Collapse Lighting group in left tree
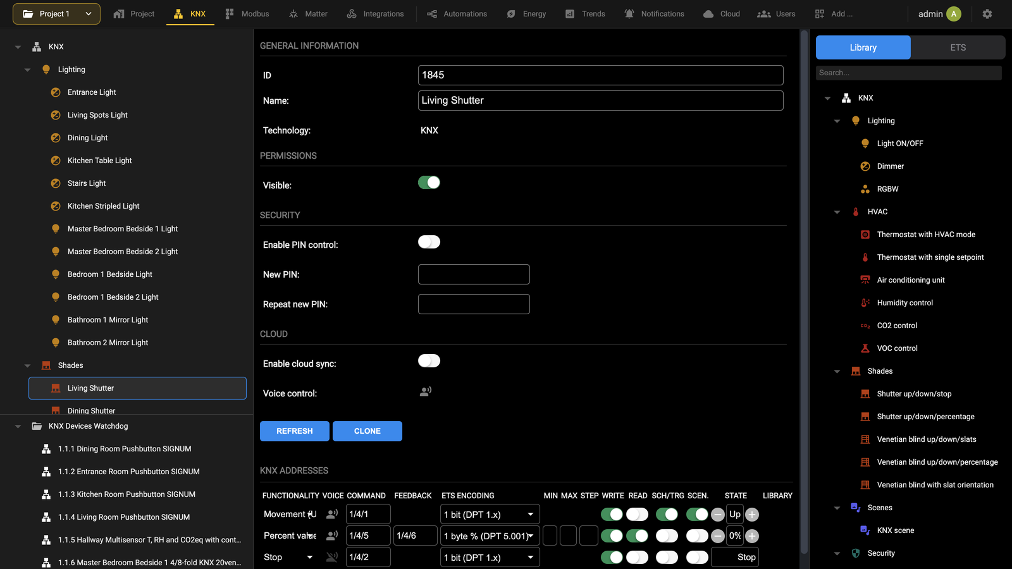The image size is (1012, 569). 27,70
